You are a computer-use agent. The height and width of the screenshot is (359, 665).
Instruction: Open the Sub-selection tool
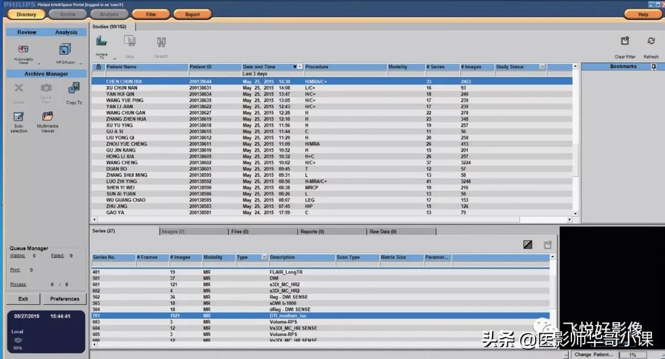18,117
